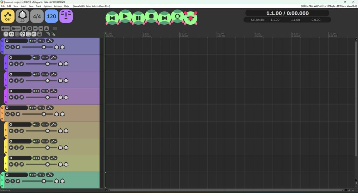358x193 pixels.
Task: Click the width knob on track 3
Action: coord(66,81)
